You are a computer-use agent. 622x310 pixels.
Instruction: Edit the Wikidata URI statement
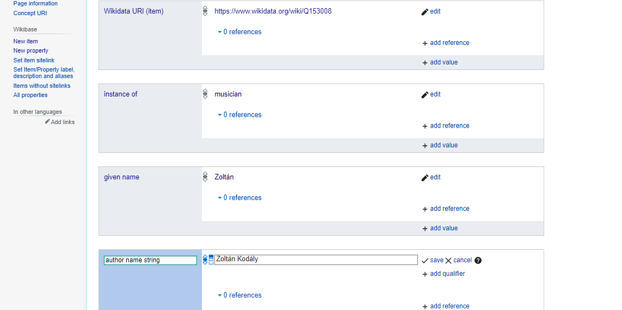click(x=430, y=11)
